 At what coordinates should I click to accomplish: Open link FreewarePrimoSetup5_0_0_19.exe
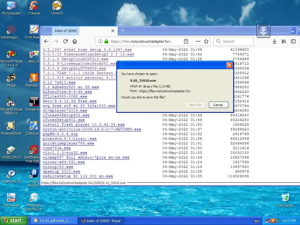pos(88,54)
